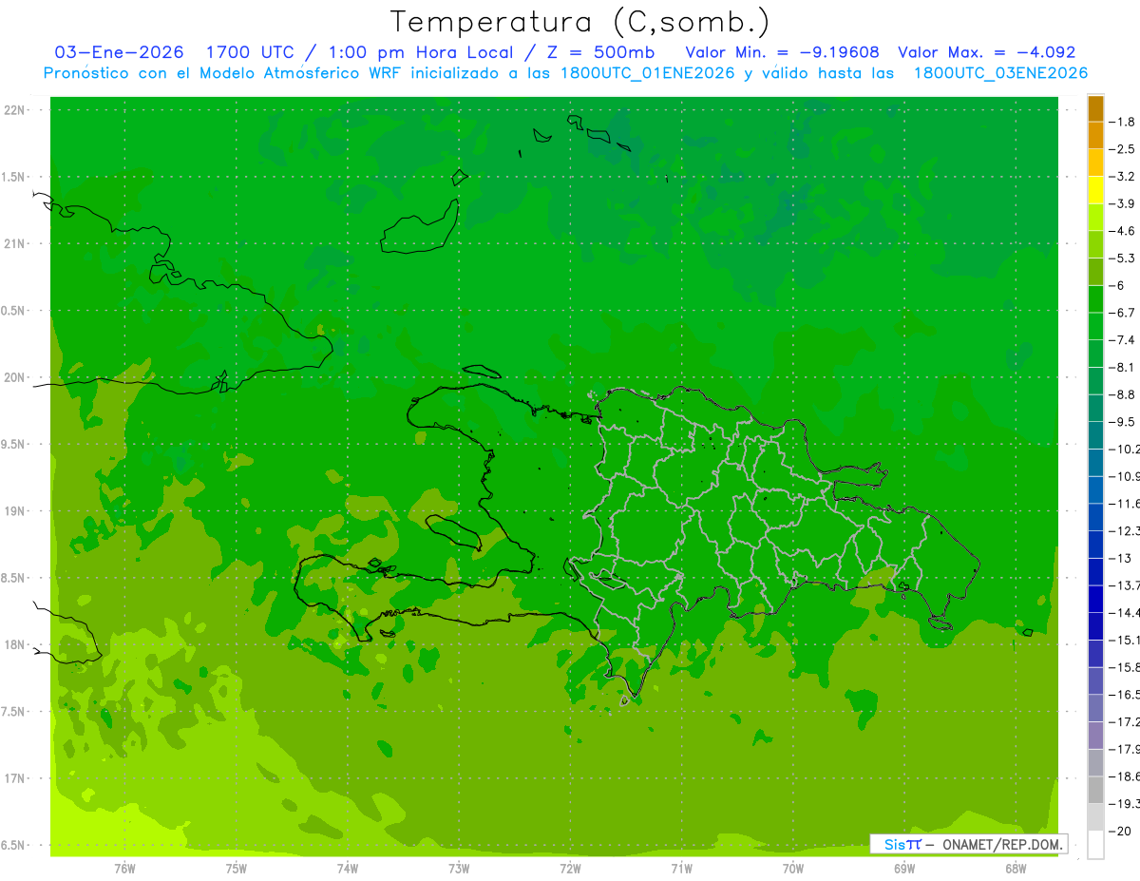
Task: Click the '9.5N' latitude label
Action: pyautogui.click(x=13, y=445)
